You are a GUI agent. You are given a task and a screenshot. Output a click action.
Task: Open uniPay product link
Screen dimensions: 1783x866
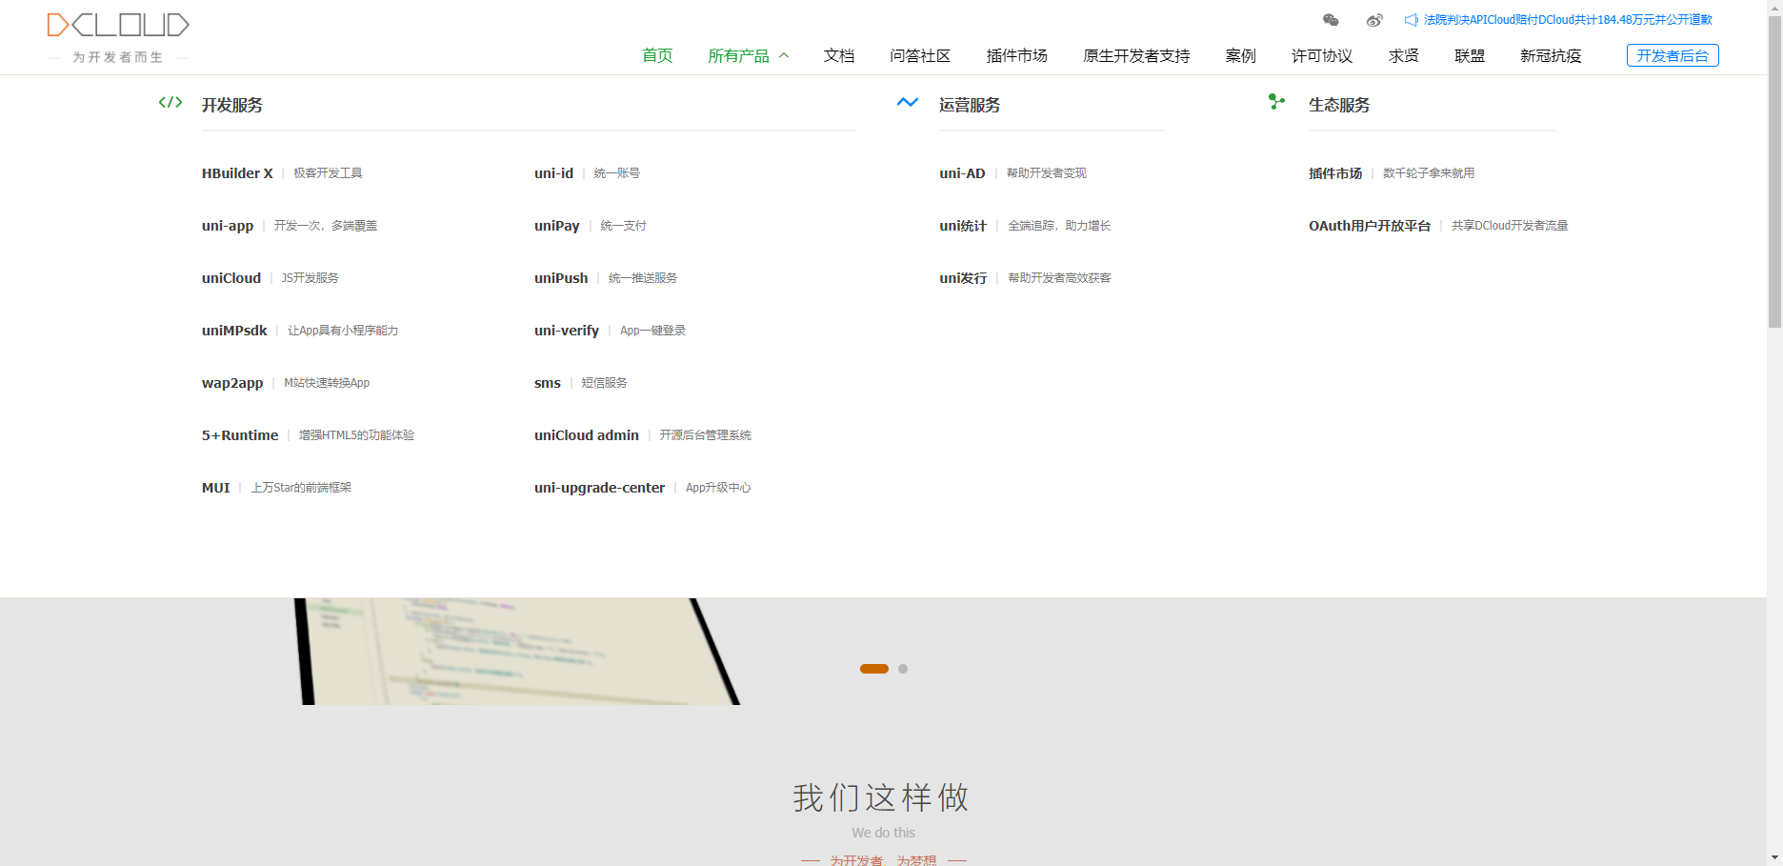coord(557,226)
